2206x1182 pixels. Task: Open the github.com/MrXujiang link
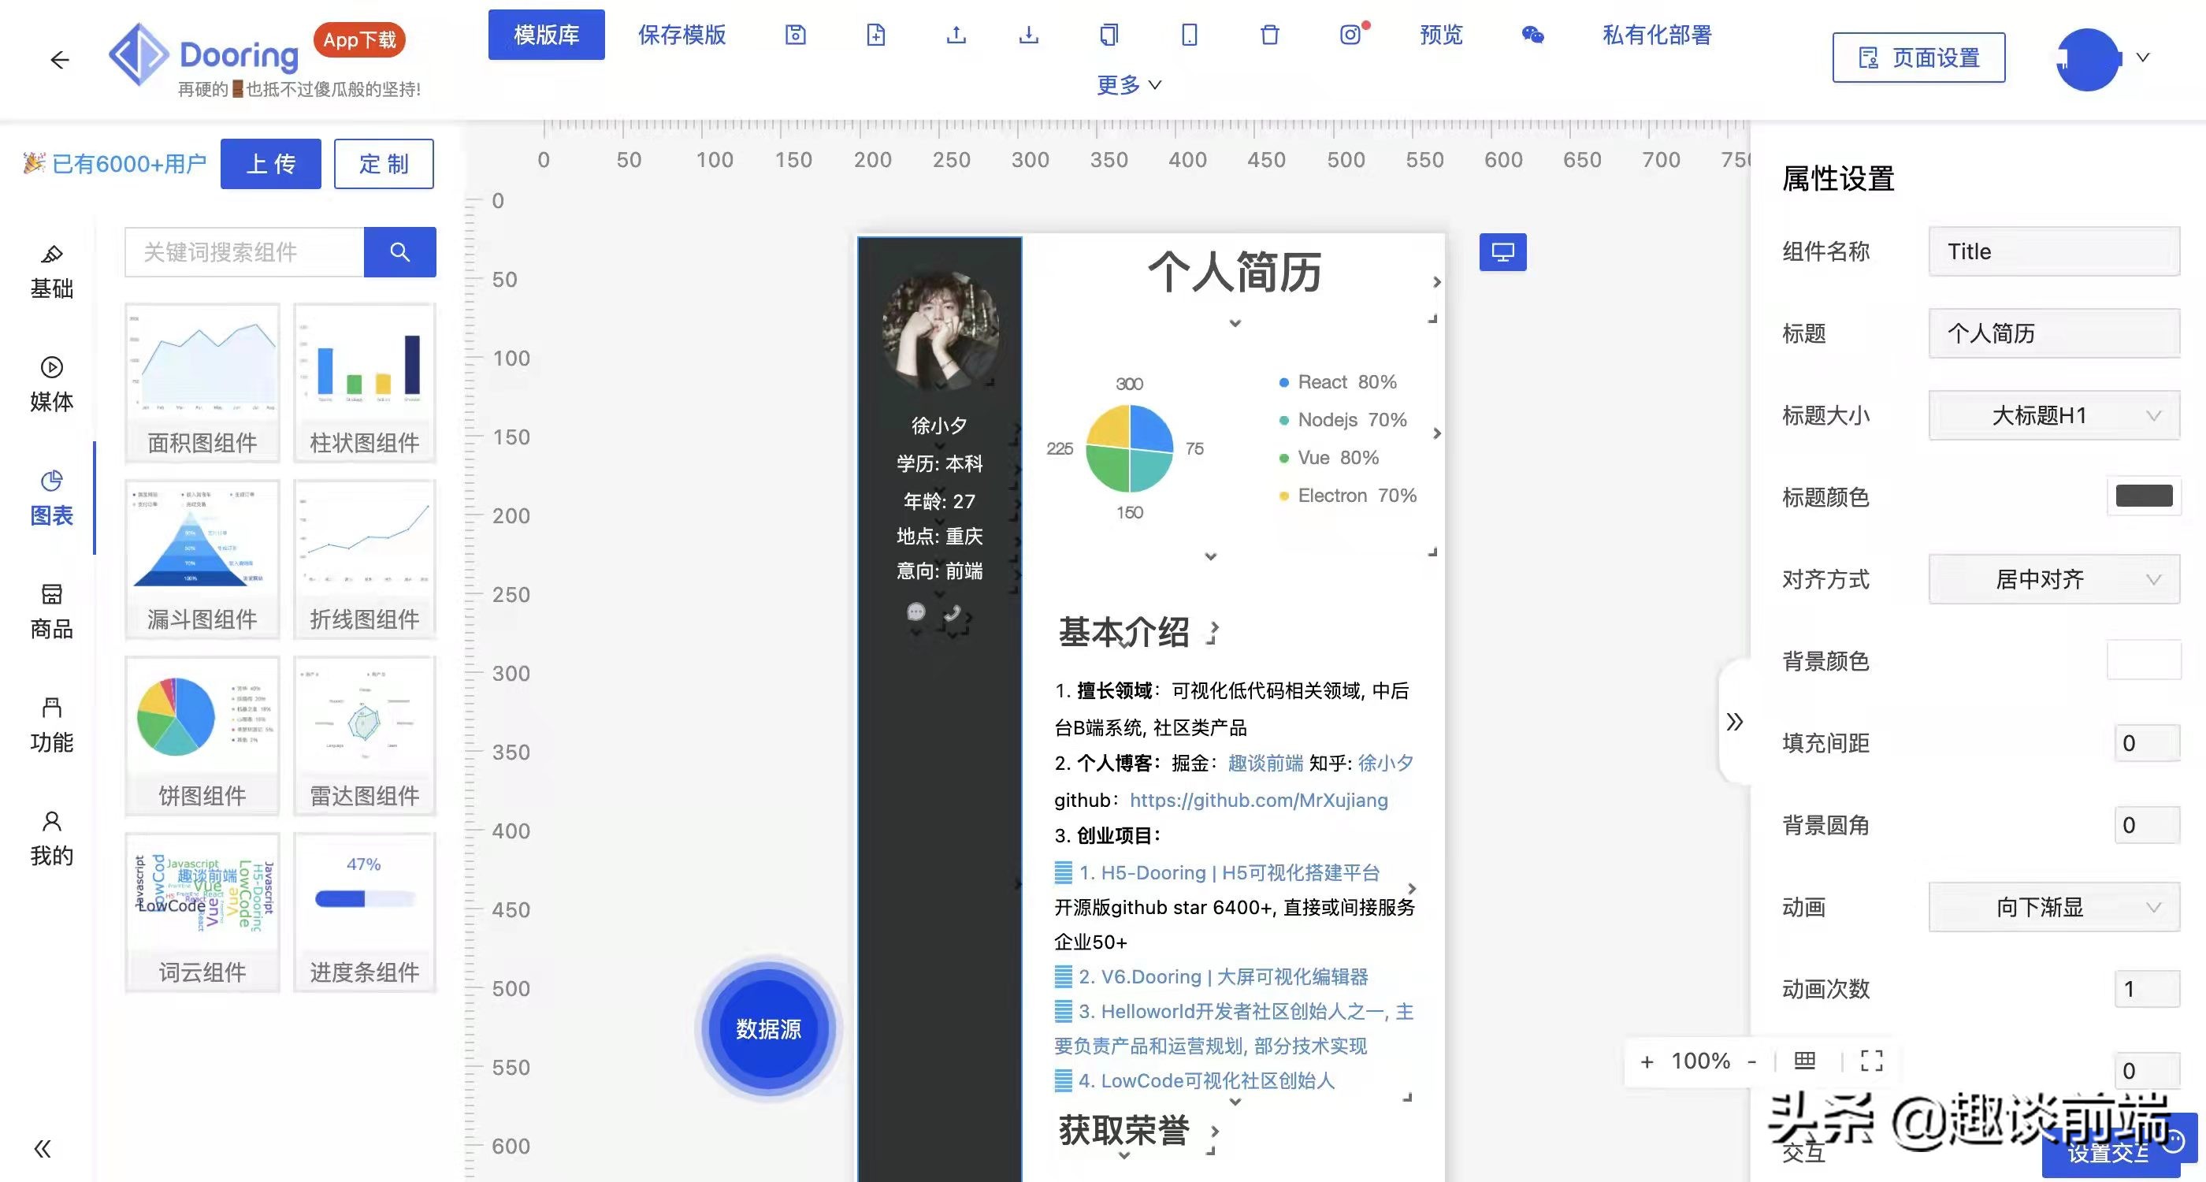coord(1258,800)
